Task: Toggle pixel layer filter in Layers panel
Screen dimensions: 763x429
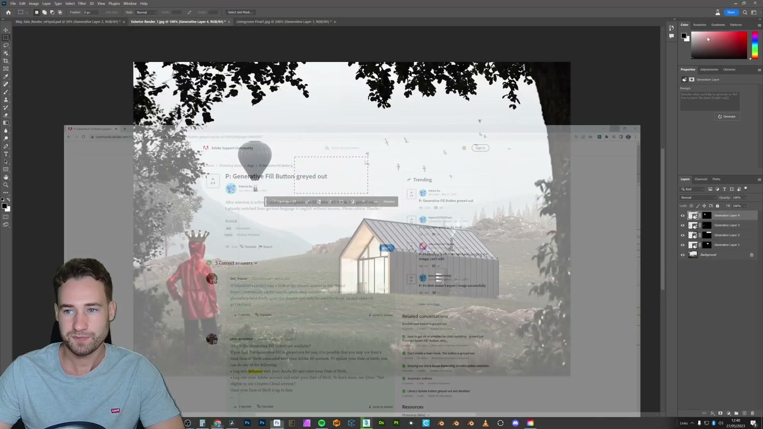Action: point(710,189)
